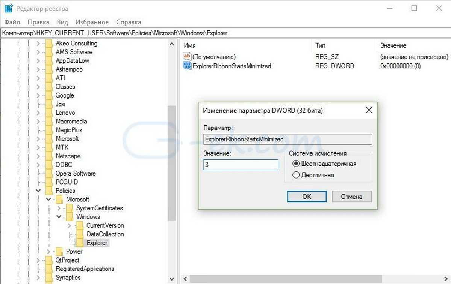Viewport: 451px width, 284px height.
Task: Expand the CurrentVersion tree node
Action: click(69, 225)
